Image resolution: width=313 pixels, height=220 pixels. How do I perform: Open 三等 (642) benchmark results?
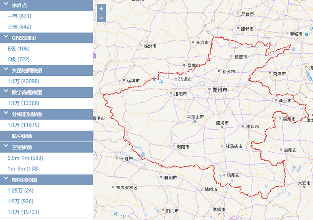click(19, 27)
